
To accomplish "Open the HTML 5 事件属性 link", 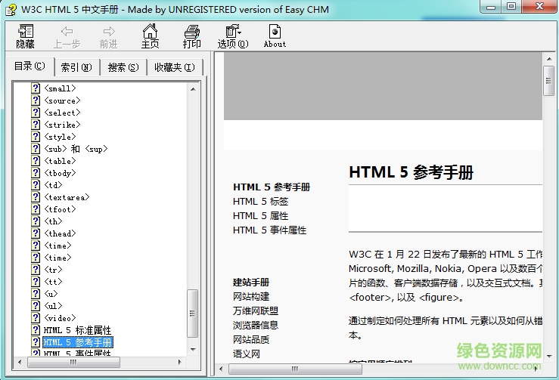I will pyautogui.click(x=269, y=230).
